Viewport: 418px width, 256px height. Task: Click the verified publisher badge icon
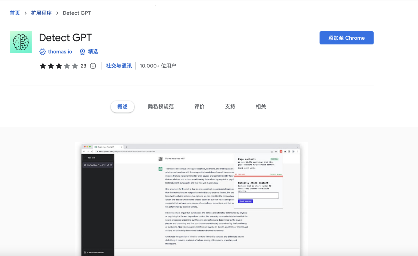[43, 52]
